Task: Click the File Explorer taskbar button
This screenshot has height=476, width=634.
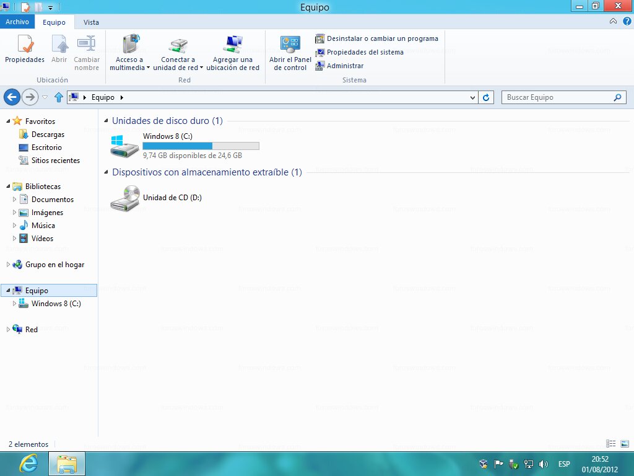Action: [x=67, y=464]
